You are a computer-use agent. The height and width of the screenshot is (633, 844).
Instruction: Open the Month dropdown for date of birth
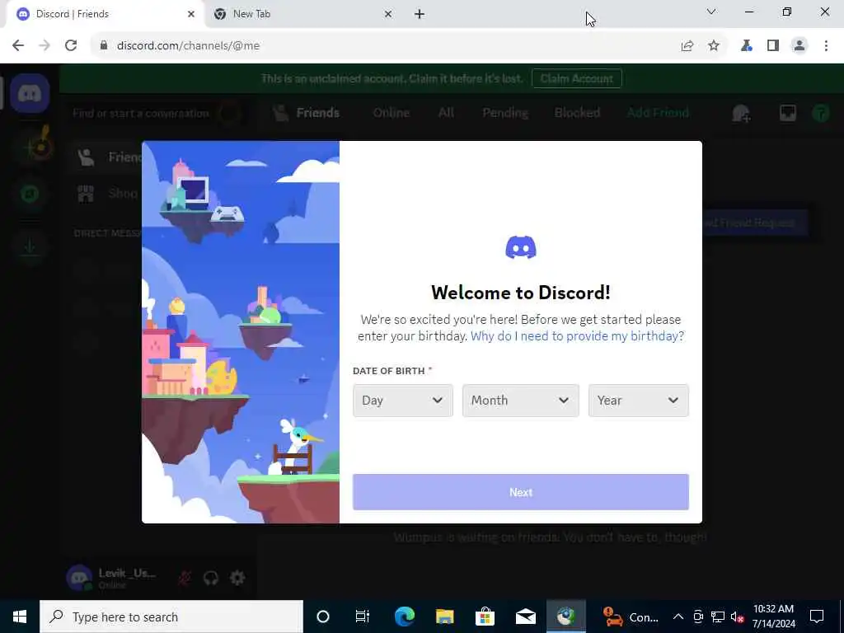pos(521,401)
